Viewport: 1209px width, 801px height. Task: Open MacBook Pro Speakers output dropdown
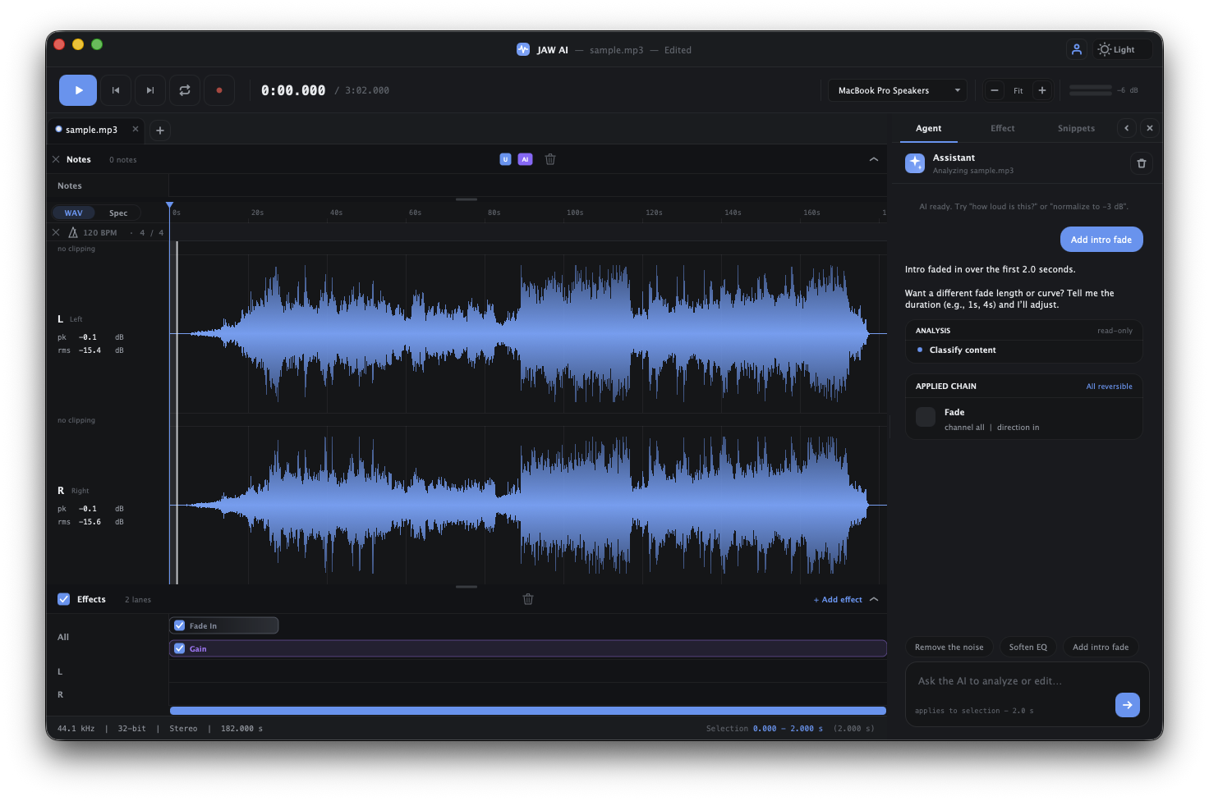pyautogui.click(x=898, y=90)
